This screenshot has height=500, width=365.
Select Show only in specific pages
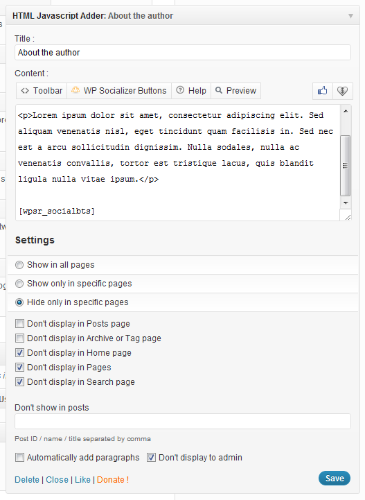[19, 284]
